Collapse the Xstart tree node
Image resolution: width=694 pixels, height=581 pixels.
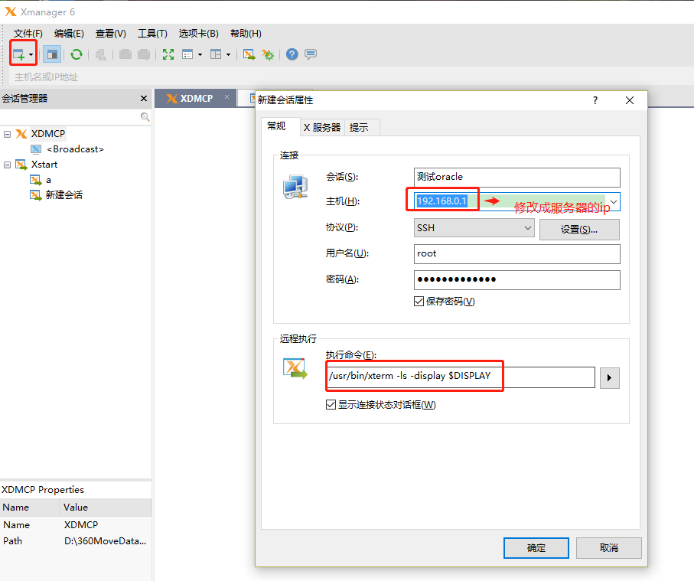point(7,165)
